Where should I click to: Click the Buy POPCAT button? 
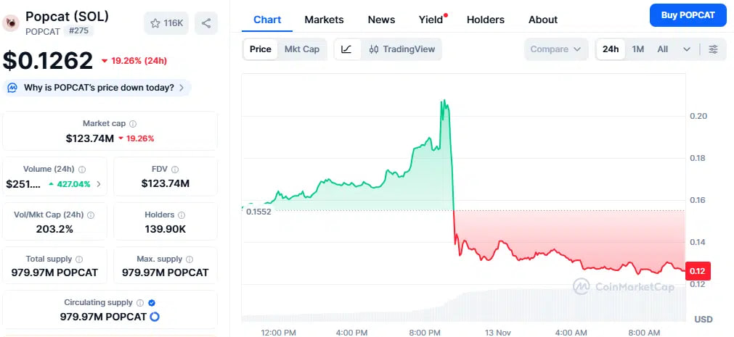(x=688, y=14)
